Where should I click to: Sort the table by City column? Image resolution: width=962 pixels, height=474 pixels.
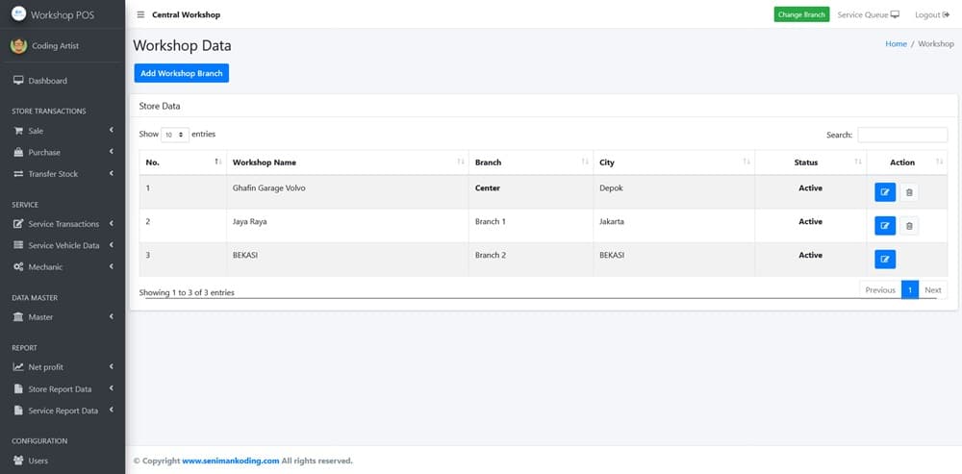coord(672,162)
